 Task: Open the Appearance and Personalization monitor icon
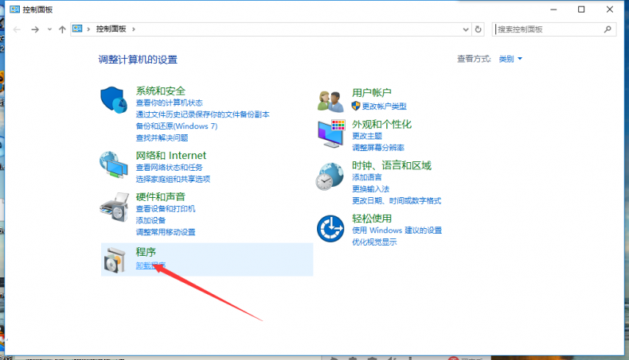pyautogui.click(x=331, y=134)
